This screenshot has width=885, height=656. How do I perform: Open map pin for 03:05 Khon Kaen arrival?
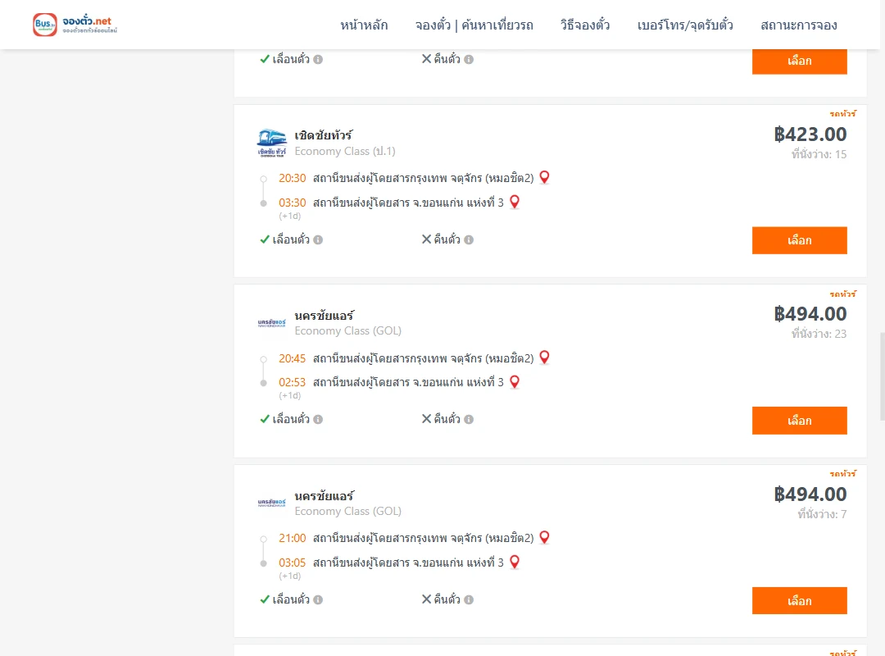coord(515,563)
